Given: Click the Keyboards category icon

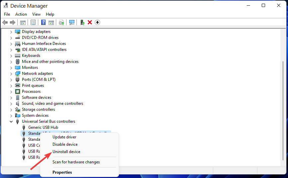Looking at the screenshot, I should (x=18, y=56).
